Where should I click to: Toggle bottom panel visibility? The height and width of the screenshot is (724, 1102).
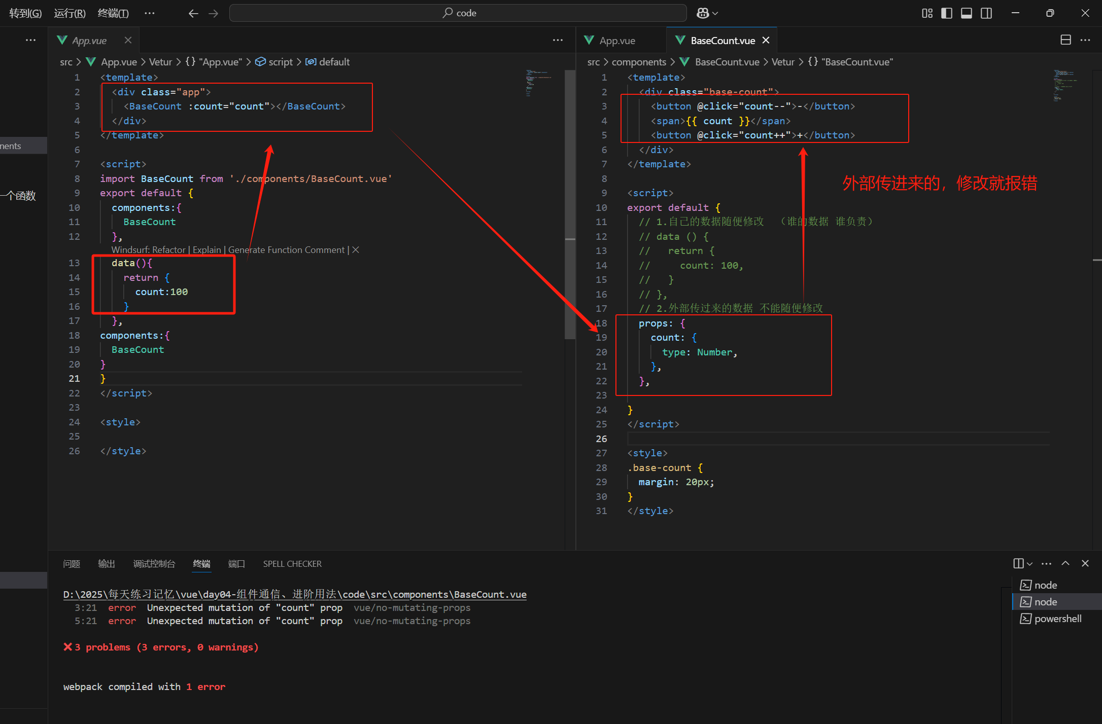pyautogui.click(x=967, y=13)
